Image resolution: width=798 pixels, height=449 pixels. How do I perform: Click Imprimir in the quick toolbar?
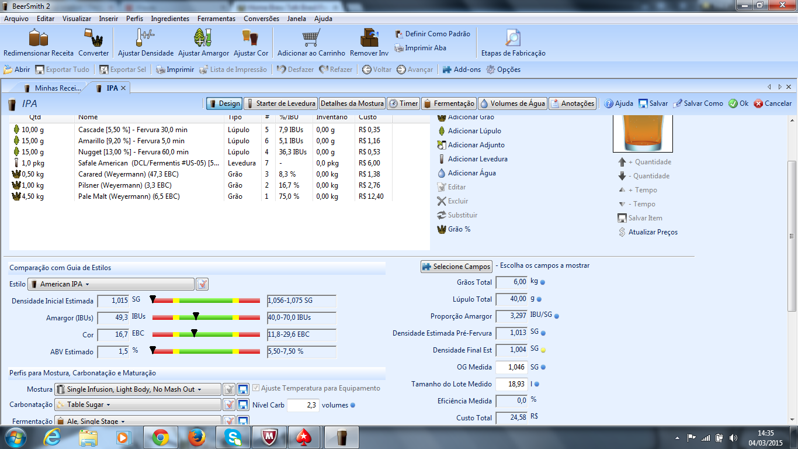pos(175,70)
